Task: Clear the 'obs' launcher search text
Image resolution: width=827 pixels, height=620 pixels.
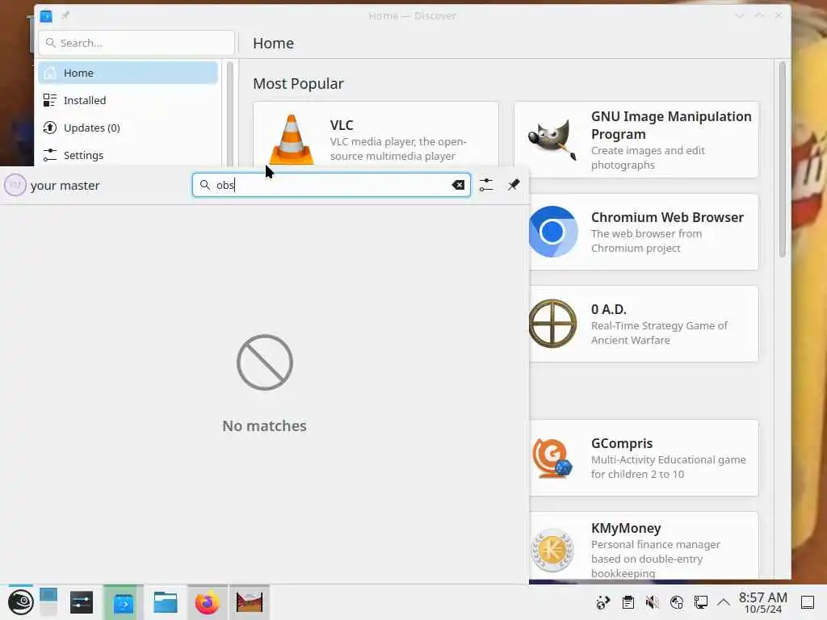Action: [459, 185]
